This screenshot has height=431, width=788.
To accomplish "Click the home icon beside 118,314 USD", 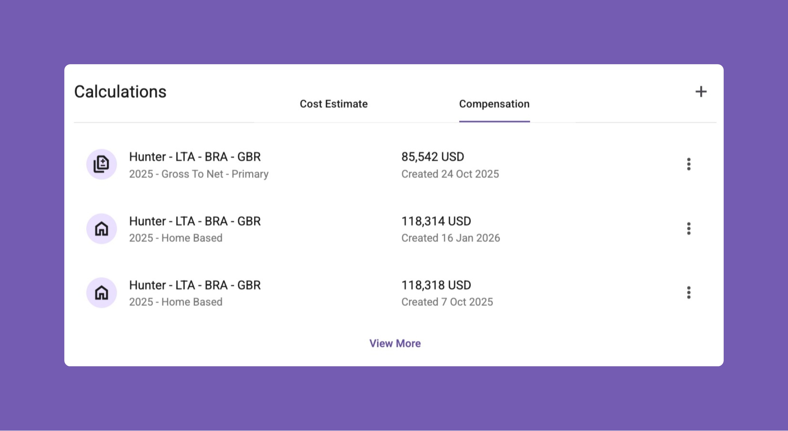I will click(x=102, y=229).
